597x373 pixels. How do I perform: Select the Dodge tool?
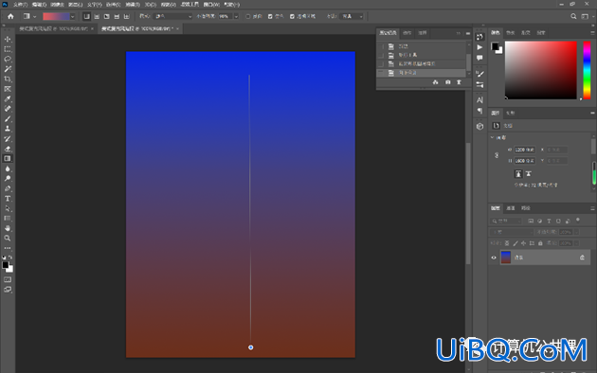point(8,178)
